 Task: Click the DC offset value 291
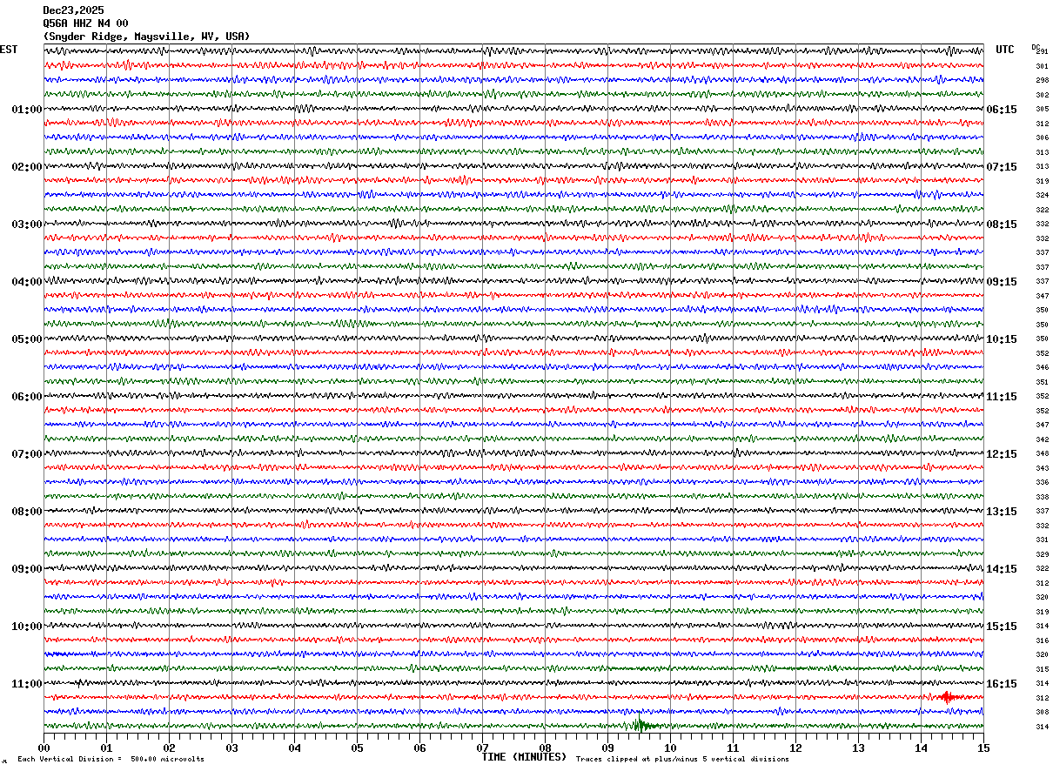pyautogui.click(x=1042, y=51)
